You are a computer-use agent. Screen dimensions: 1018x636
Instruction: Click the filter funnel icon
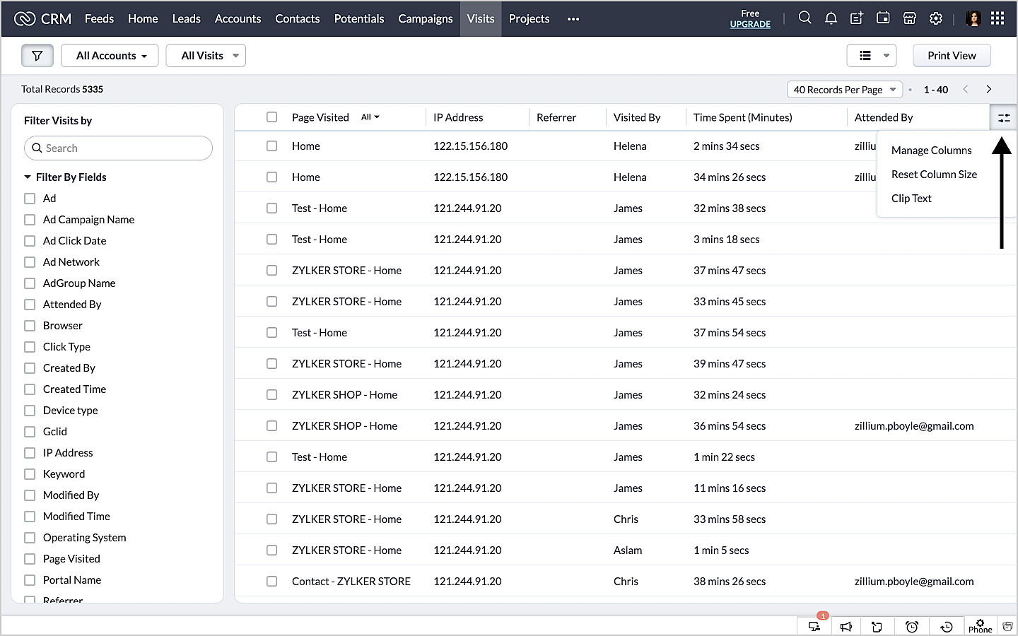(37, 56)
